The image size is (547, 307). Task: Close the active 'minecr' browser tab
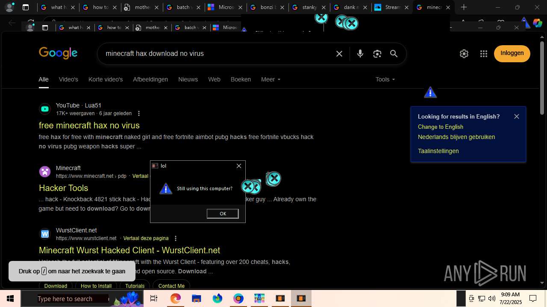click(x=448, y=7)
